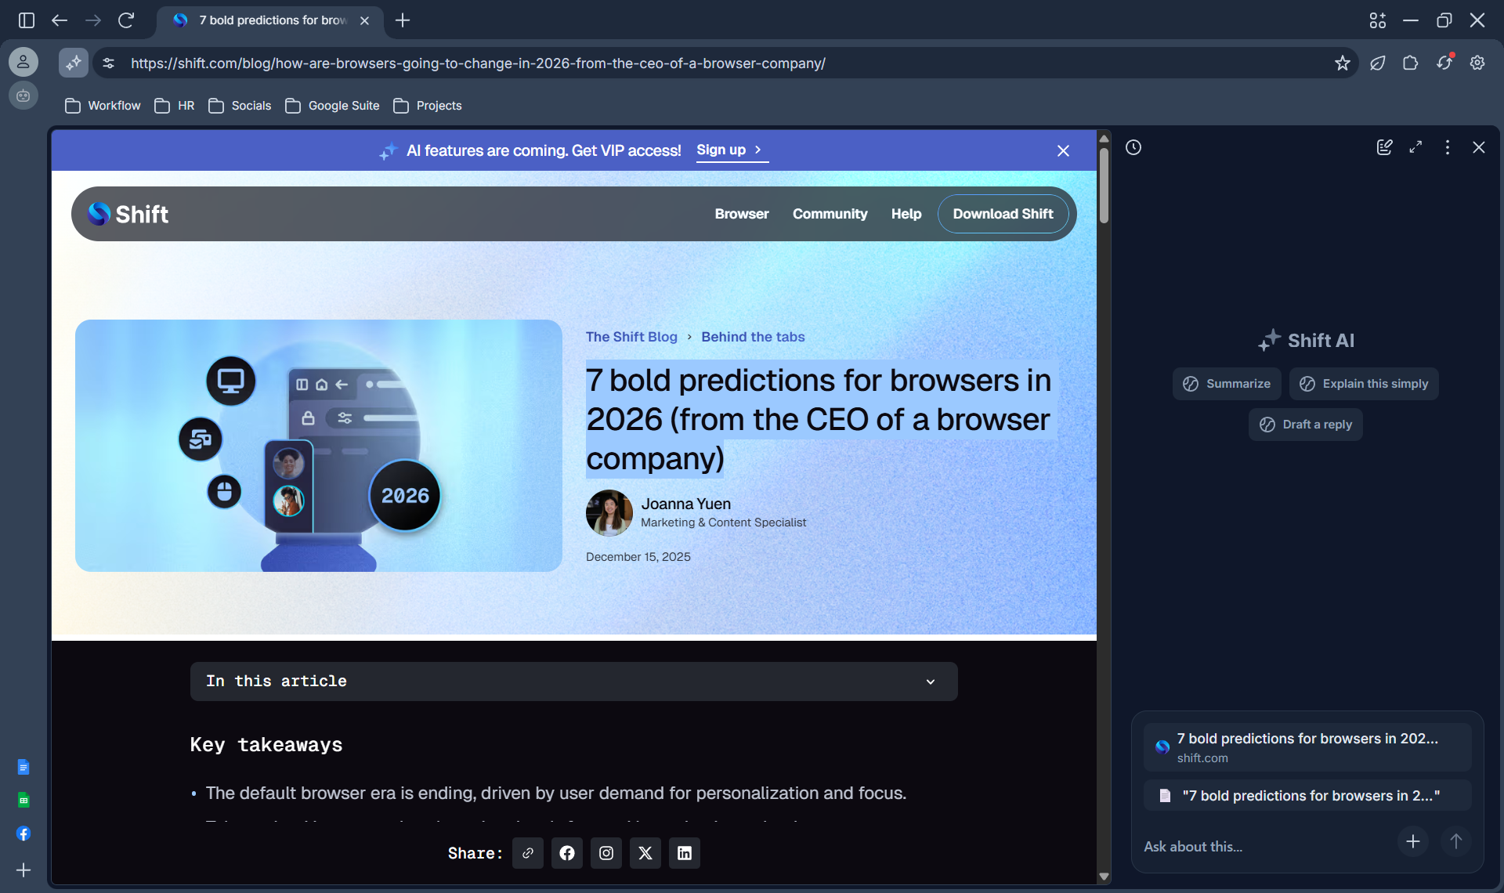1504x893 pixels.
Task: Open the Google Sheets icon in sidebar
Action: [23, 801]
